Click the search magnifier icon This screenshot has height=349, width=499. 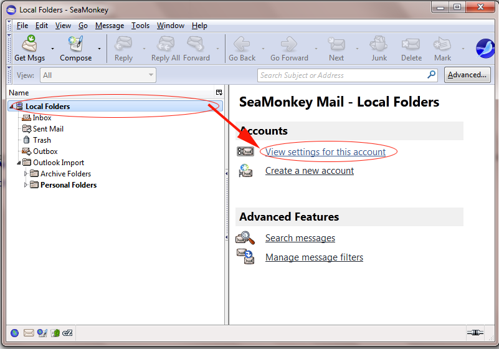431,75
